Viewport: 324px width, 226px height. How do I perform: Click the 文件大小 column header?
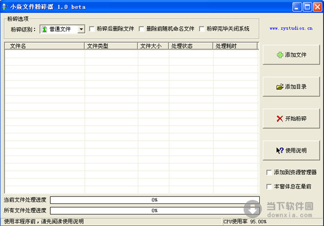pyautogui.click(x=153, y=46)
